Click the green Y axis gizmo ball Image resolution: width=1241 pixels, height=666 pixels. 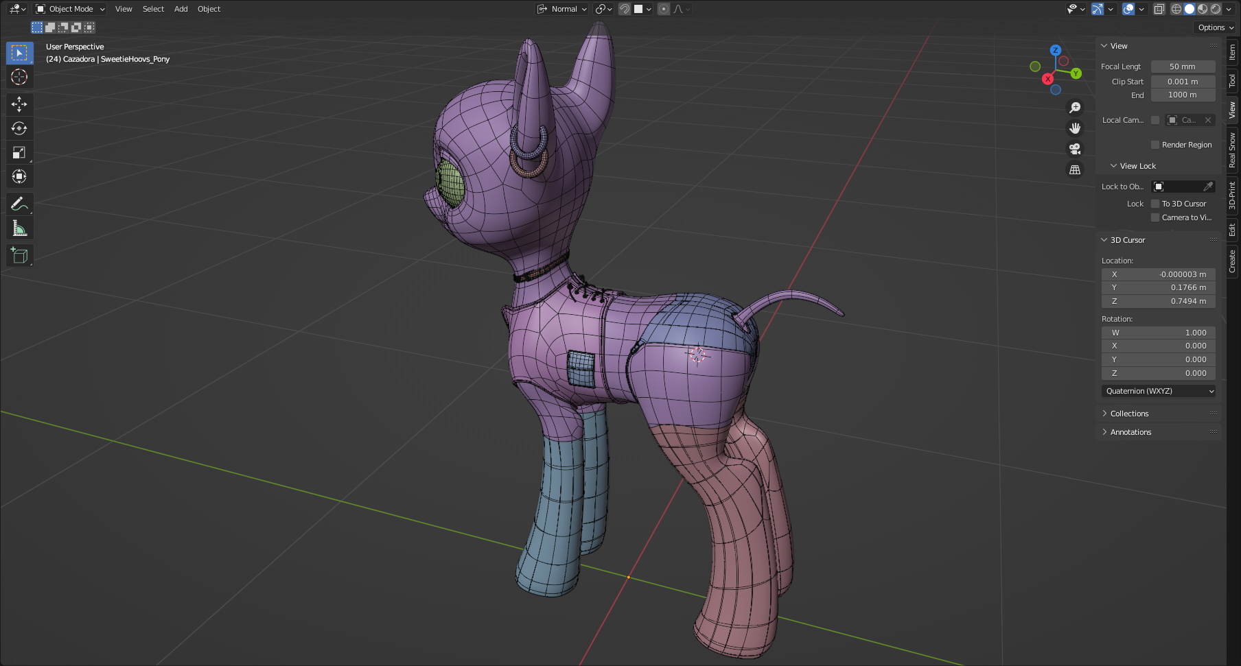tap(1076, 73)
